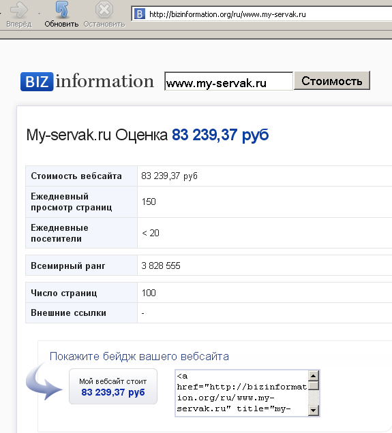Select the Стоимость вебсайта table cell
The height and width of the screenshot is (433, 392).
pos(82,176)
